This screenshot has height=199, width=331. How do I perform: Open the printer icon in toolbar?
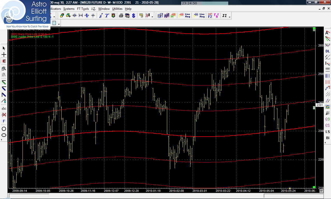click(121, 15)
